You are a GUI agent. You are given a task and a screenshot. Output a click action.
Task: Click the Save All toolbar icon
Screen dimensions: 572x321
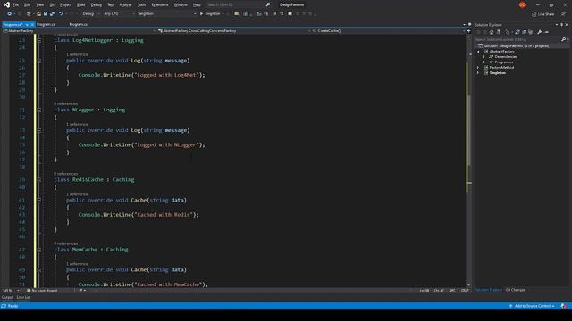(x=52, y=14)
